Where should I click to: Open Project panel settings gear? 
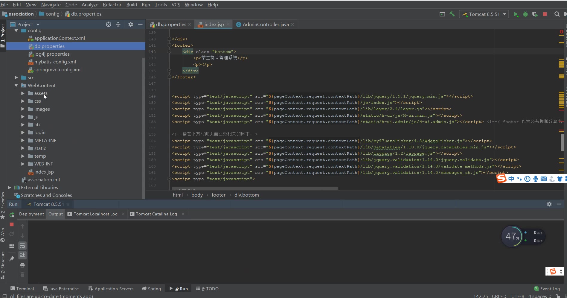point(130,24)
